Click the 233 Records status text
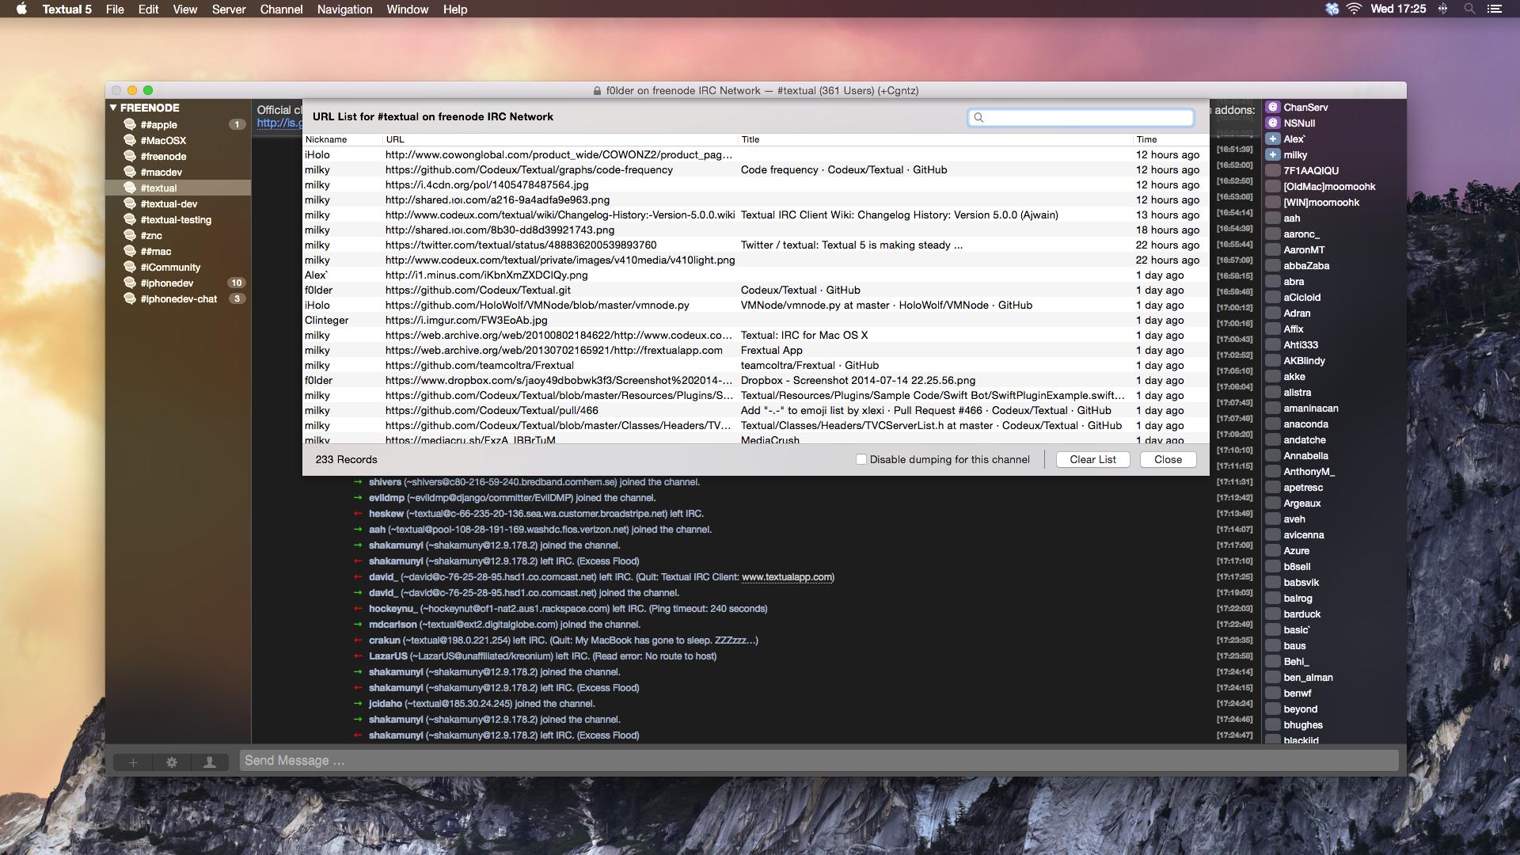 [x=346, y=459]
